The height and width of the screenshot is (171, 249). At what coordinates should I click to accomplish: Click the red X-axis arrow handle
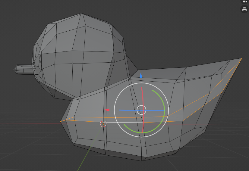click(x=107, y=110)
